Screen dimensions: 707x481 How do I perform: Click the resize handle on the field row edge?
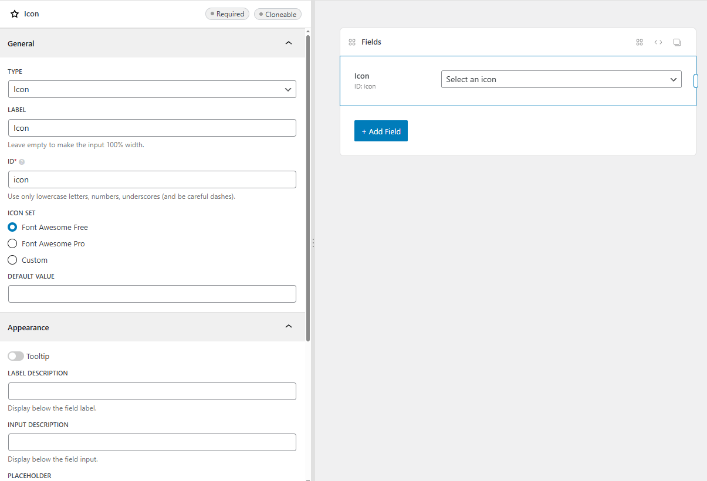point(695,81)
